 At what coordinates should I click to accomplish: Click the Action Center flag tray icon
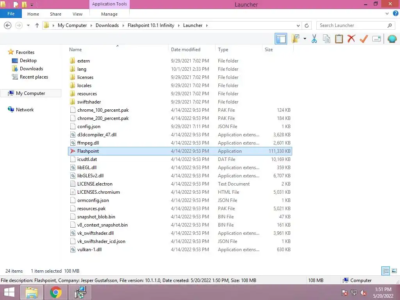pos(344,292)
